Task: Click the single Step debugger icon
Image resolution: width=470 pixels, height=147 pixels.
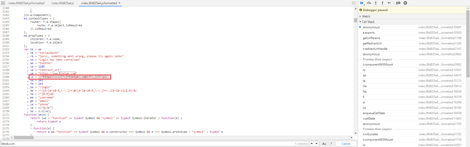Action: click(389, 3)
